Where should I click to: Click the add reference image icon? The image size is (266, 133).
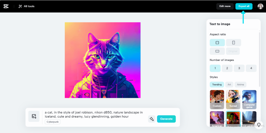pyautogui.click(x=34, y=116)
